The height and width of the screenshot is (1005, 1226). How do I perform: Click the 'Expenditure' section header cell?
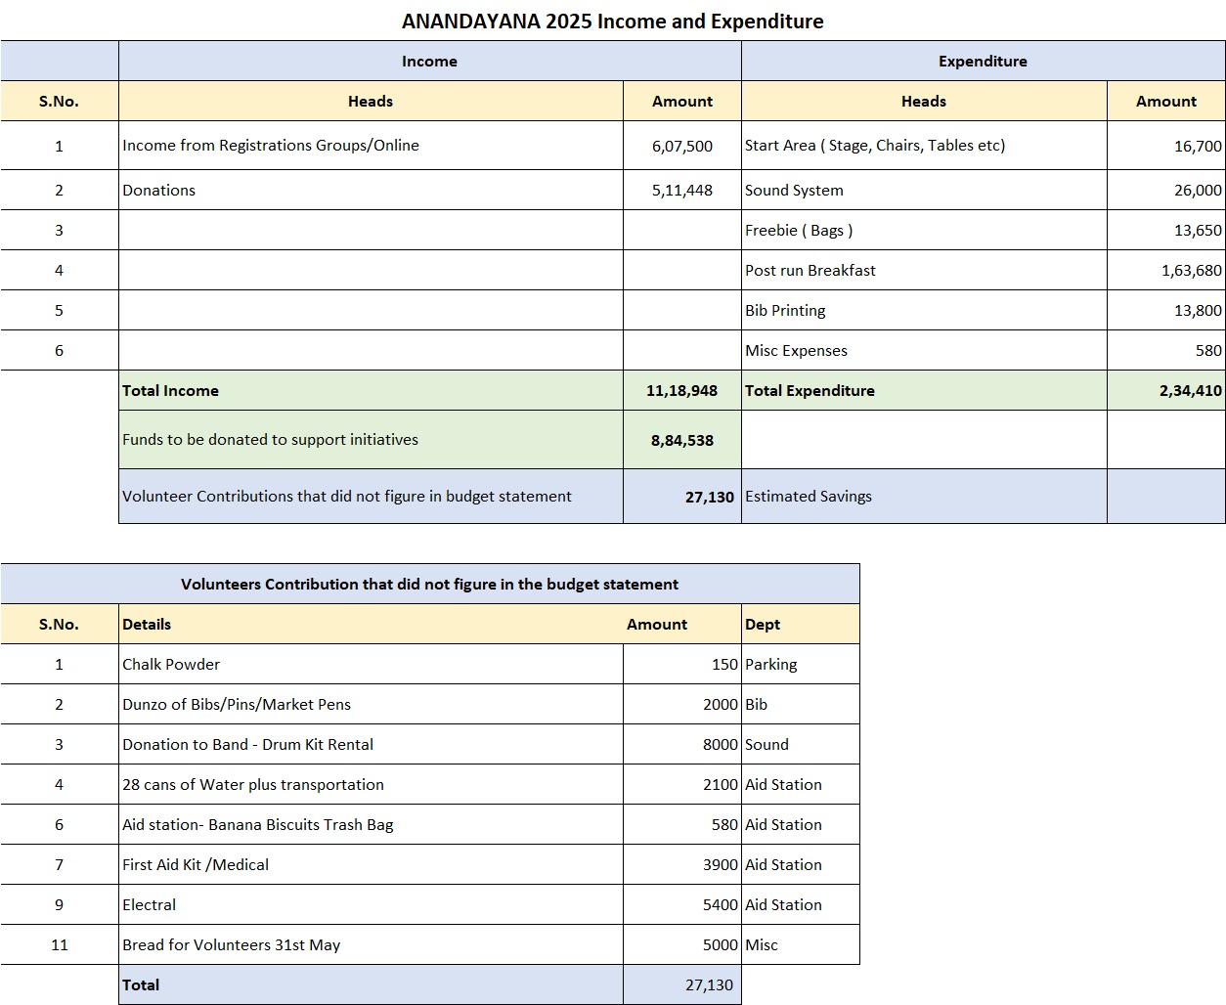click(983, 61)
